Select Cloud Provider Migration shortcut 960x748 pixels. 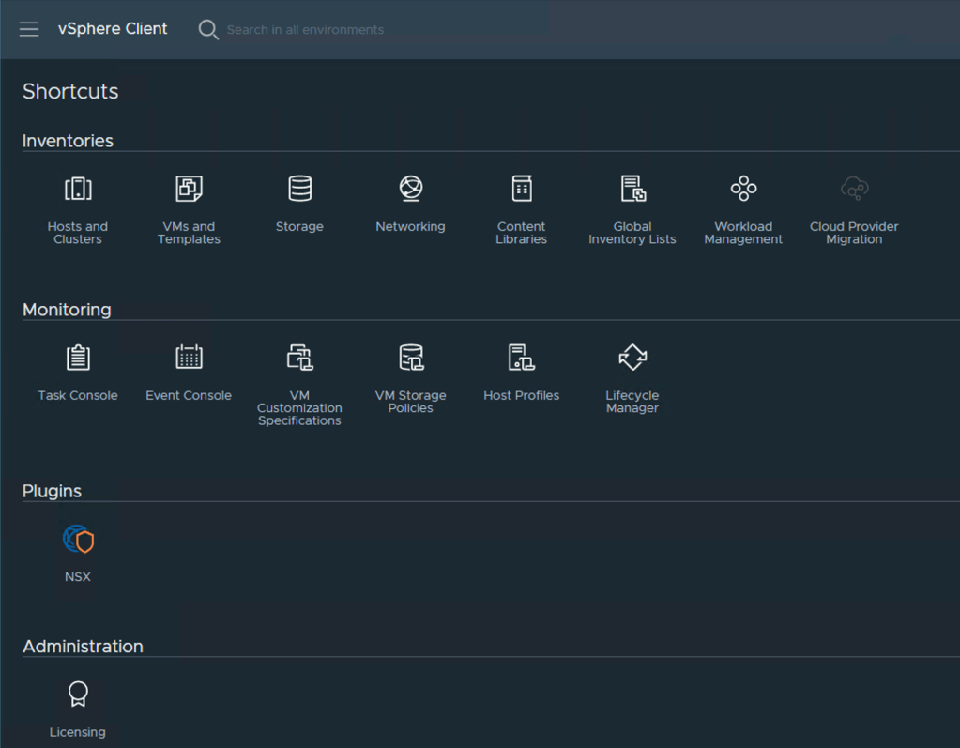pos(854,190)
